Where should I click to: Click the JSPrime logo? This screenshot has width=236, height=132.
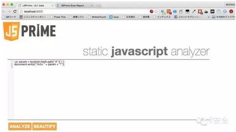(x=29, y=31)
